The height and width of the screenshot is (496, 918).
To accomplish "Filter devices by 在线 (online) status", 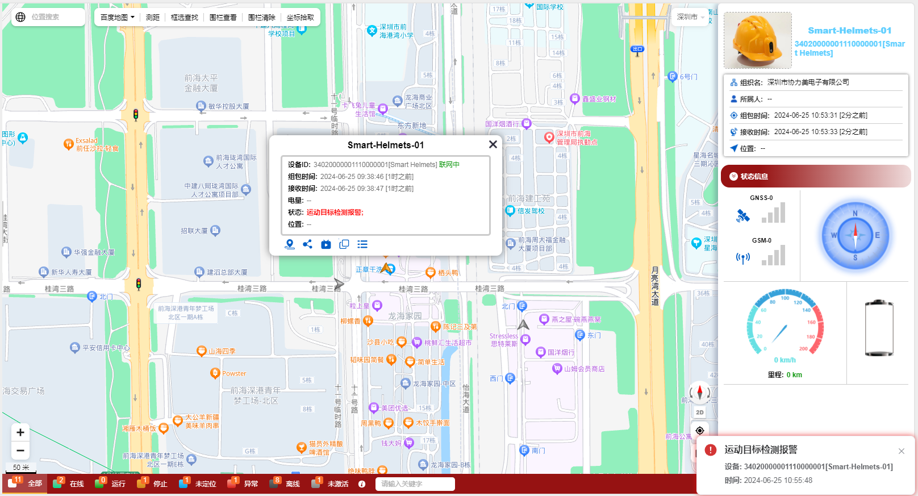I will click(x=69, y=484).
